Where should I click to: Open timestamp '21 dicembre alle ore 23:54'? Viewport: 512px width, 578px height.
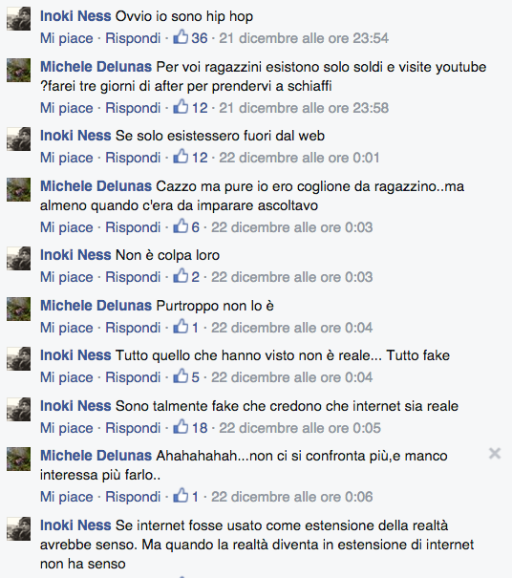[x=304, y=38]
